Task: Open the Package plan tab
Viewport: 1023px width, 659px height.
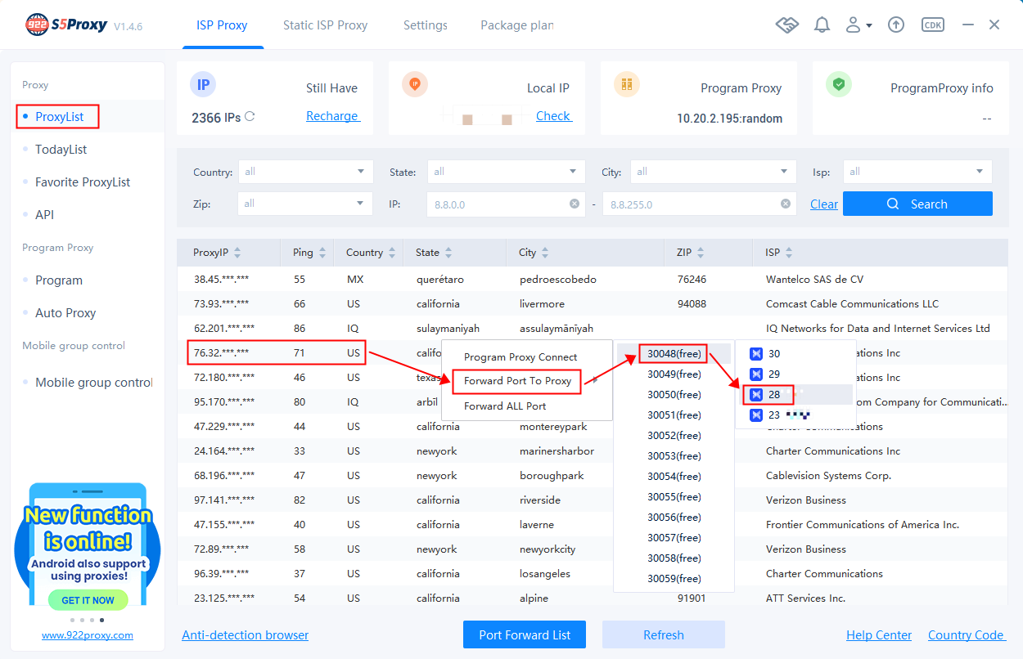Action: pyautogui.click(x=517, y=25)
